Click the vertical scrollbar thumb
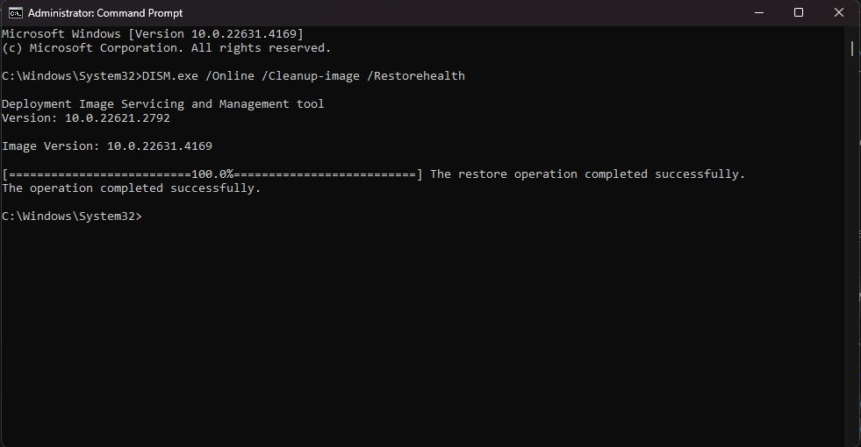The height and width of the screenshot is (447, 861). pos(852,48)
